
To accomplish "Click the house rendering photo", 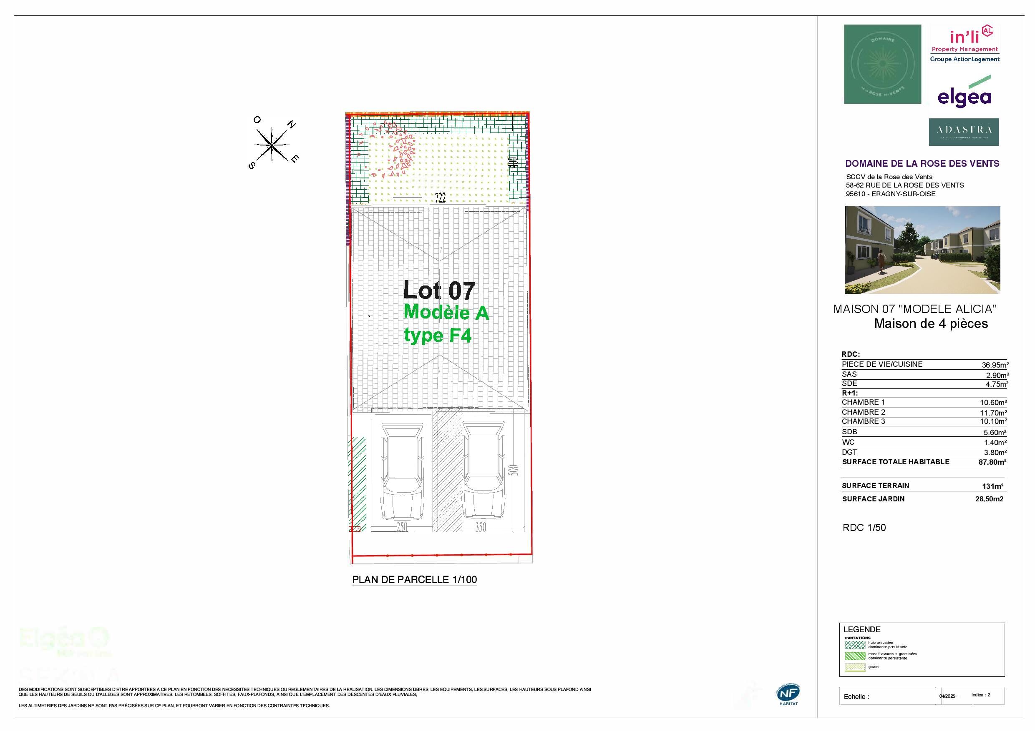I will click(922, 250).
